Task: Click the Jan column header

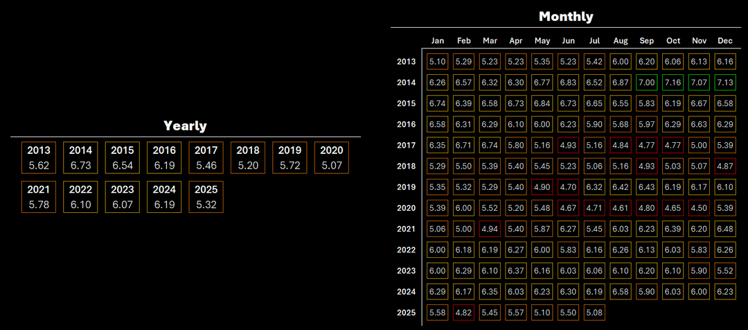Action: click(x=438, y=40)
